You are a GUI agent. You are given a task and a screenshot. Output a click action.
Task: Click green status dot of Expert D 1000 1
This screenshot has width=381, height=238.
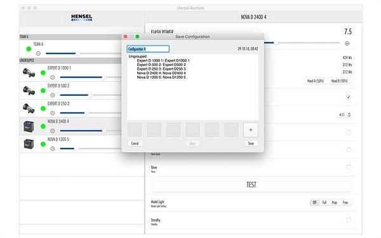click(x=43, y=72)
